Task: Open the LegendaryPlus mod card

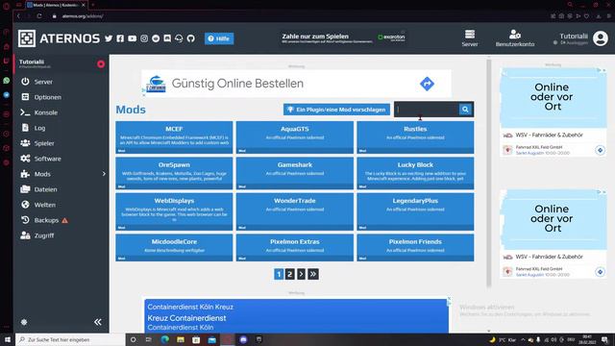Action: pyautogui.click(x=415, y=211)
